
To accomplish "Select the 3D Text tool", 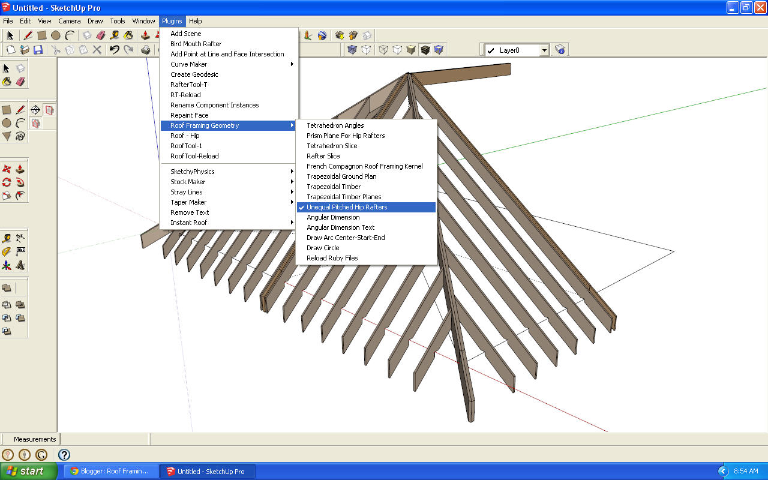I will (x=19, y=265).
